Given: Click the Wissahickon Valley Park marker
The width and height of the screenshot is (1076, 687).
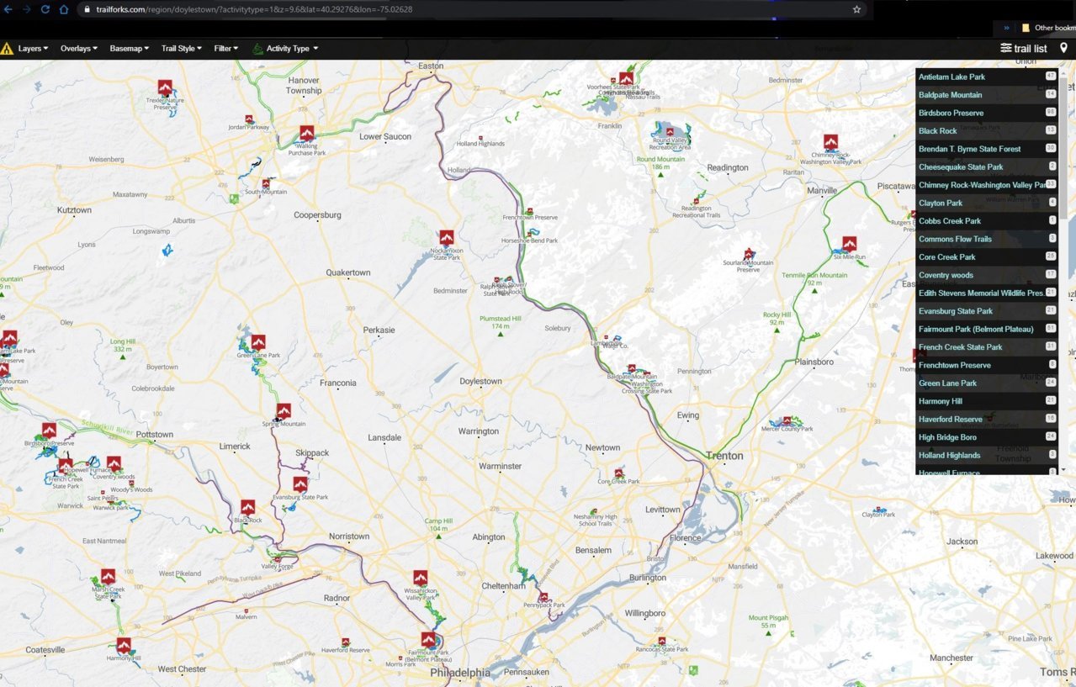Looking at the screenshot, I should (421, 578).
